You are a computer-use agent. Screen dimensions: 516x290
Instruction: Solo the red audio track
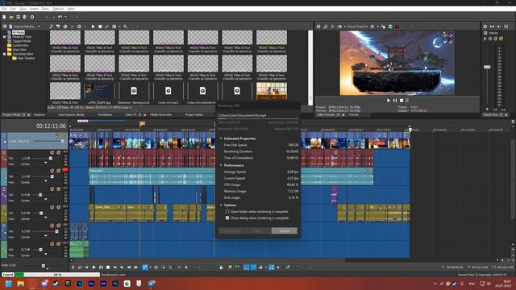pyautogui.click(x=59, y=153)
